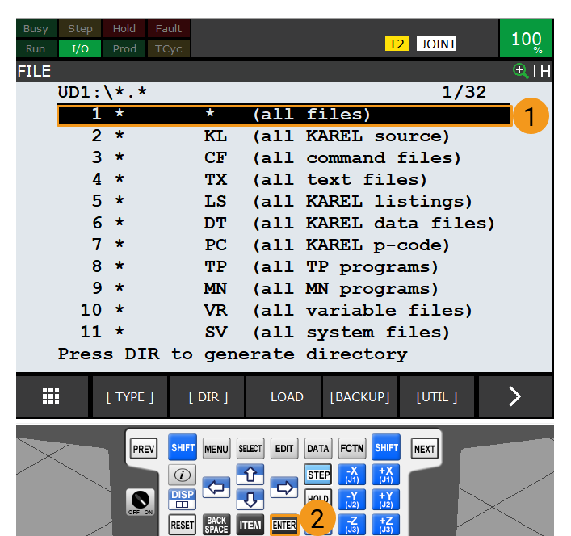Toggle the teach pendant OFF/ON switch
Viewport: 571px width, 536px height.
point(141,502)
